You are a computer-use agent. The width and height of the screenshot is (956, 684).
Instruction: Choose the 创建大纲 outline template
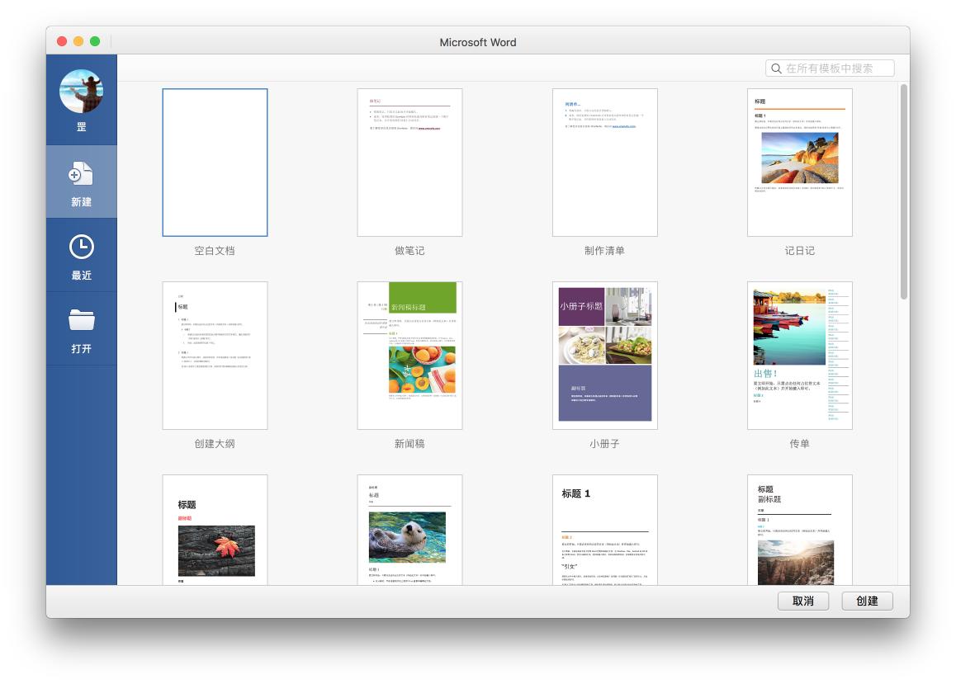[215, 356]
